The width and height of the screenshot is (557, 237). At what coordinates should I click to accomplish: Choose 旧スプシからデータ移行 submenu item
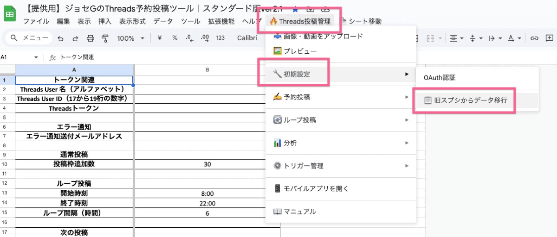(477, 100)
